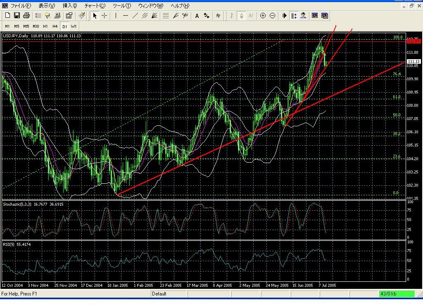The height and width of the screenshot is (305, 423).
Task: Open the trendline drawing tool
Action: pos(135,16)
